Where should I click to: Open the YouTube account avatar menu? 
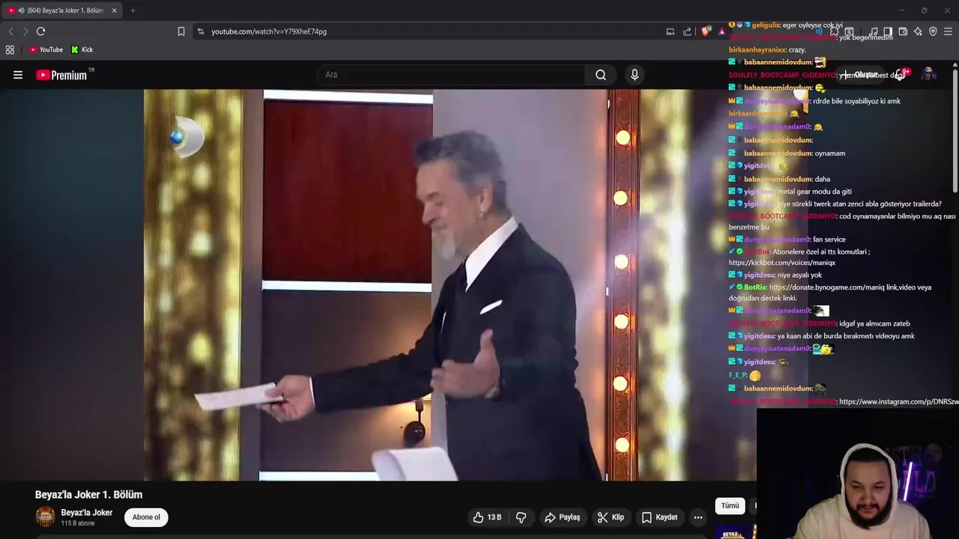928,74
